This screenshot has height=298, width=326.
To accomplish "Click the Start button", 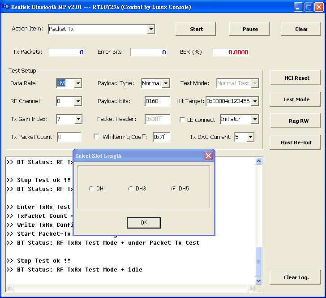I will click(196, 29).
